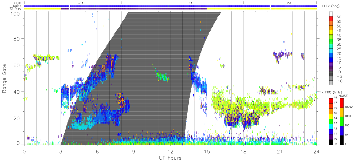Click the green echo cluster near 11 UT
The width and height of the screenshot is (356, 164).
coord(162,77)
